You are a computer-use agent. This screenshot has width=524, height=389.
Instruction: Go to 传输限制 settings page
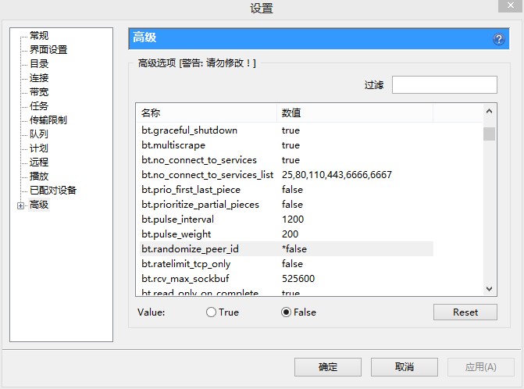48,120
